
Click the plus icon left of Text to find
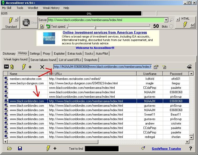click(x=55, y=148)
